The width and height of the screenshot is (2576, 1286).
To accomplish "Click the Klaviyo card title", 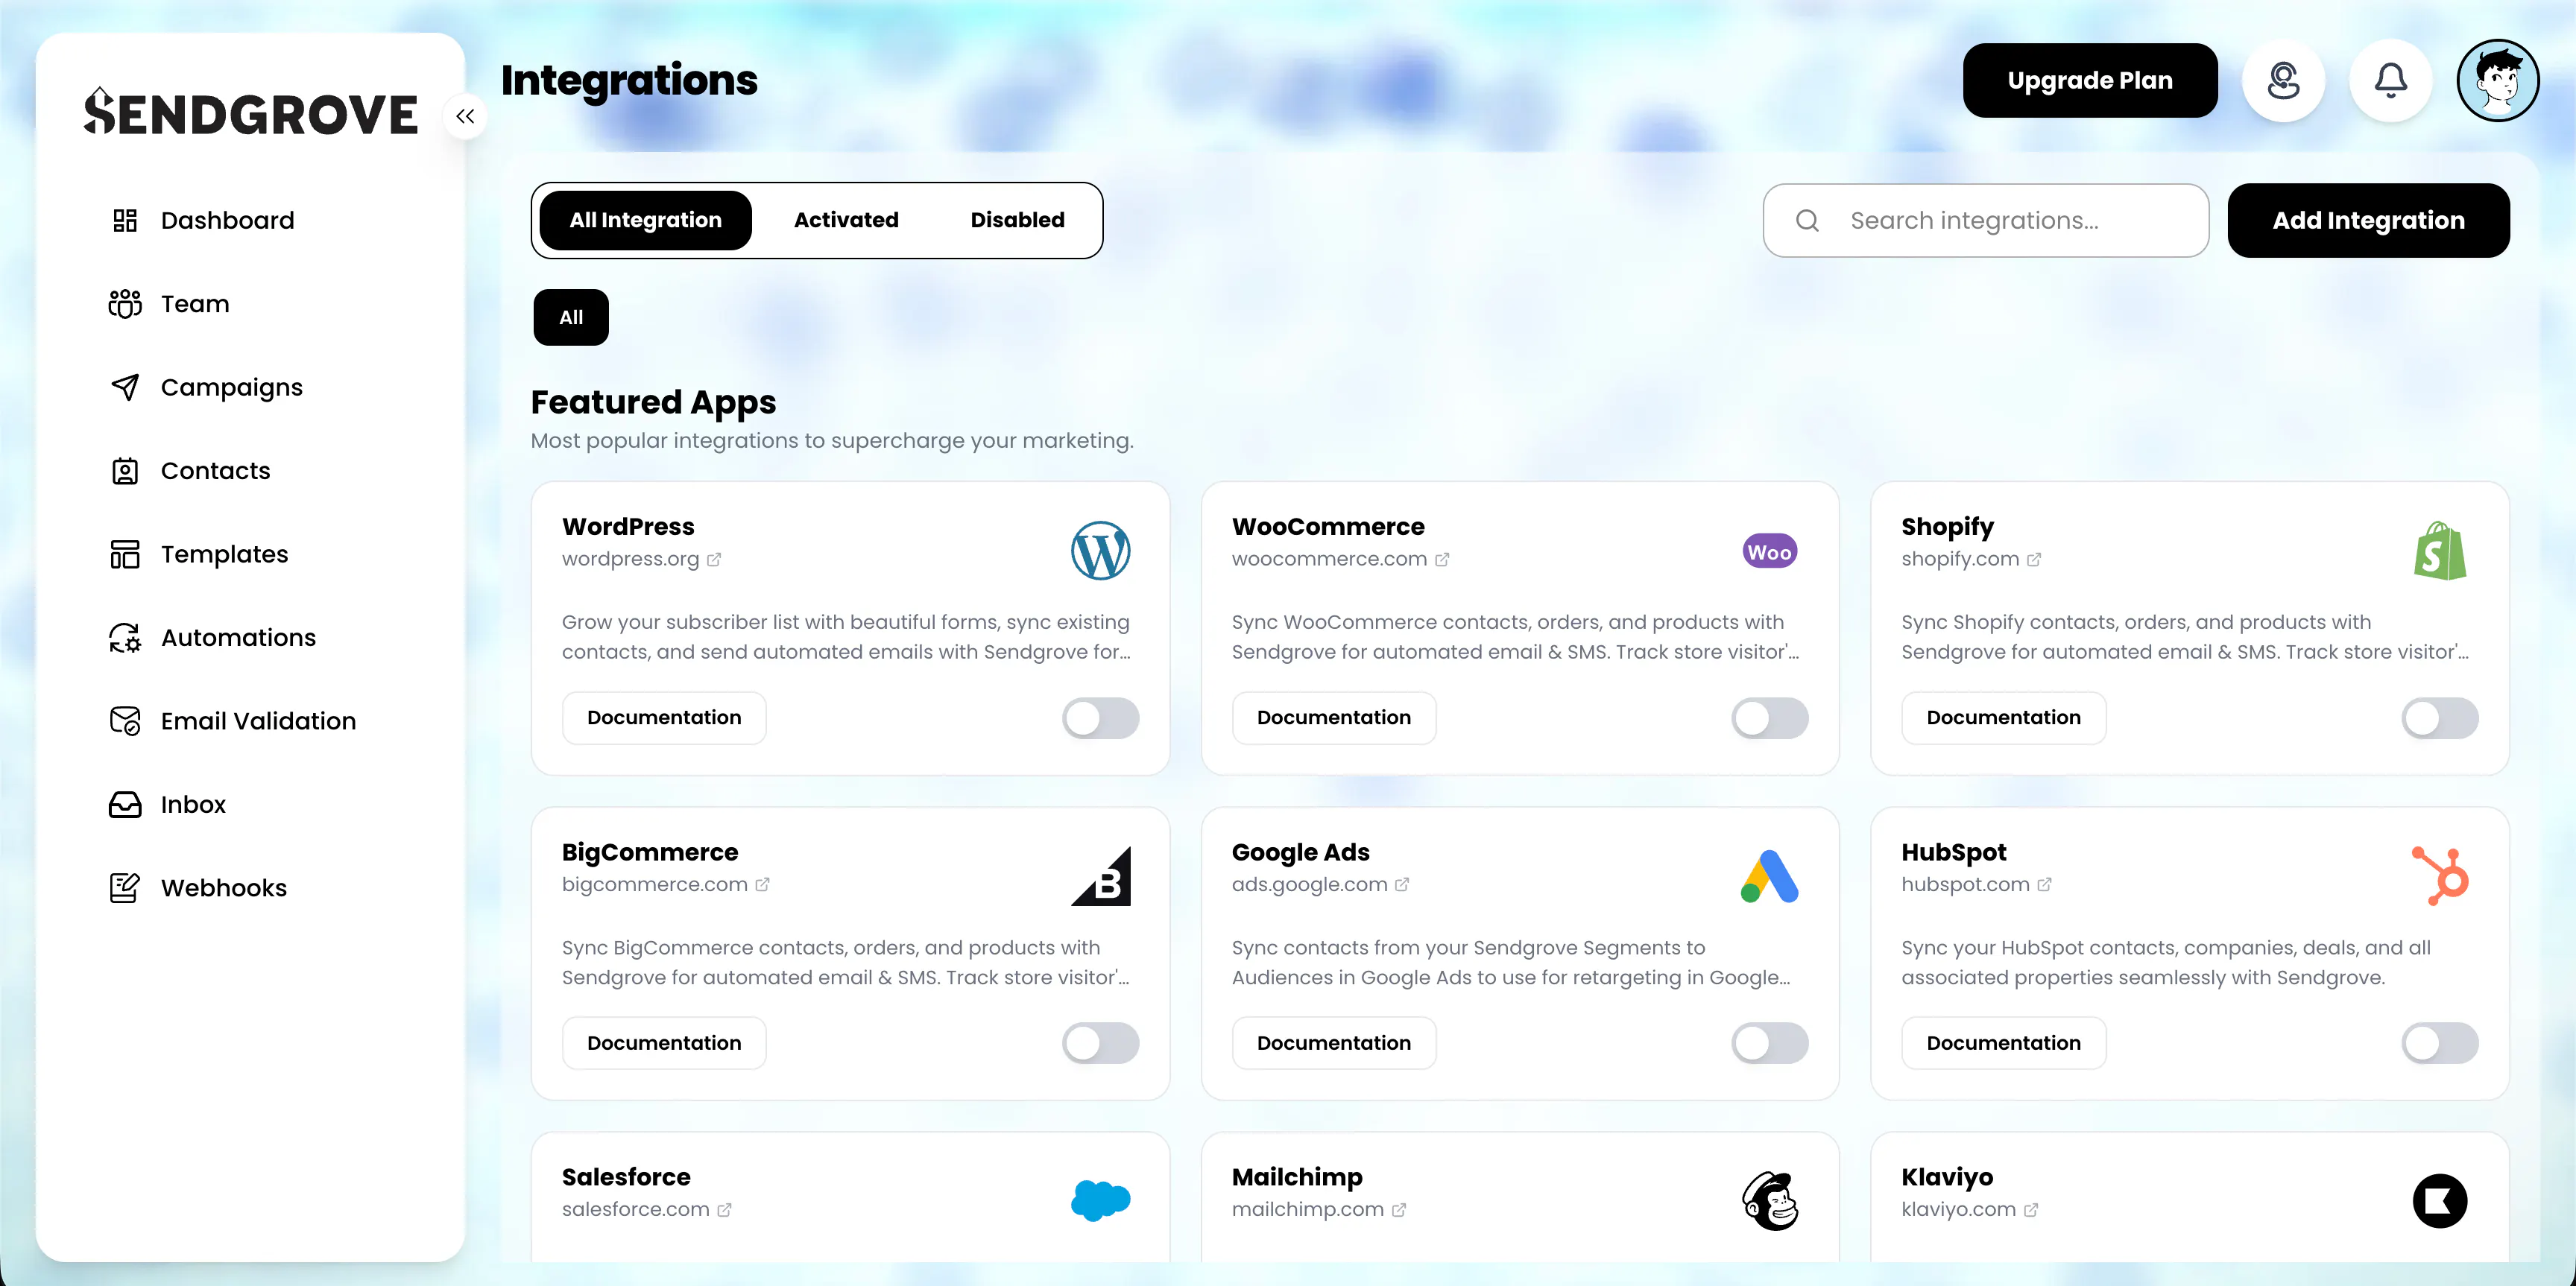I will pyautogui.click(x=1947, y=1177).
